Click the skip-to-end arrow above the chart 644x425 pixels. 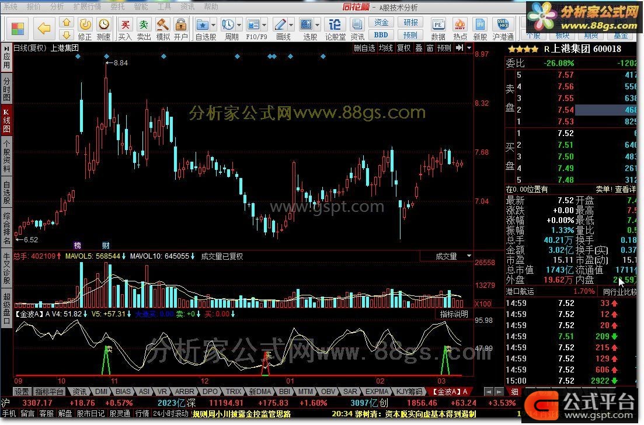pos(459,48)
